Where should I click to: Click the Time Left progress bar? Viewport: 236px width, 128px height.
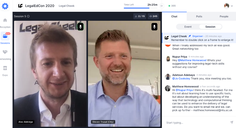(141, 8)
